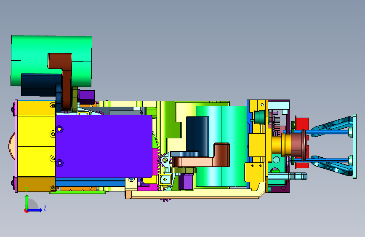Select the teal end plate at far right
Screen dimensions: 365x237
coord(354,146)
